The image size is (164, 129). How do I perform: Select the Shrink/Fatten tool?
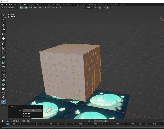[3, 98]
